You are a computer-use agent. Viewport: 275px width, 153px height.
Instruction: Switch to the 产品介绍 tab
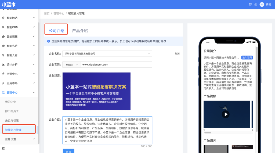click(80, 31)
